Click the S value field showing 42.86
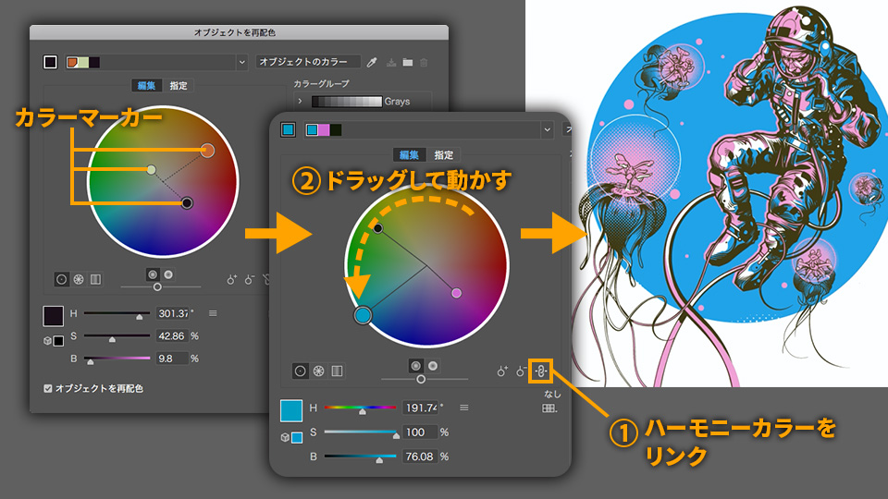This screenshot has width=888, height=499. tap(173, 336)
